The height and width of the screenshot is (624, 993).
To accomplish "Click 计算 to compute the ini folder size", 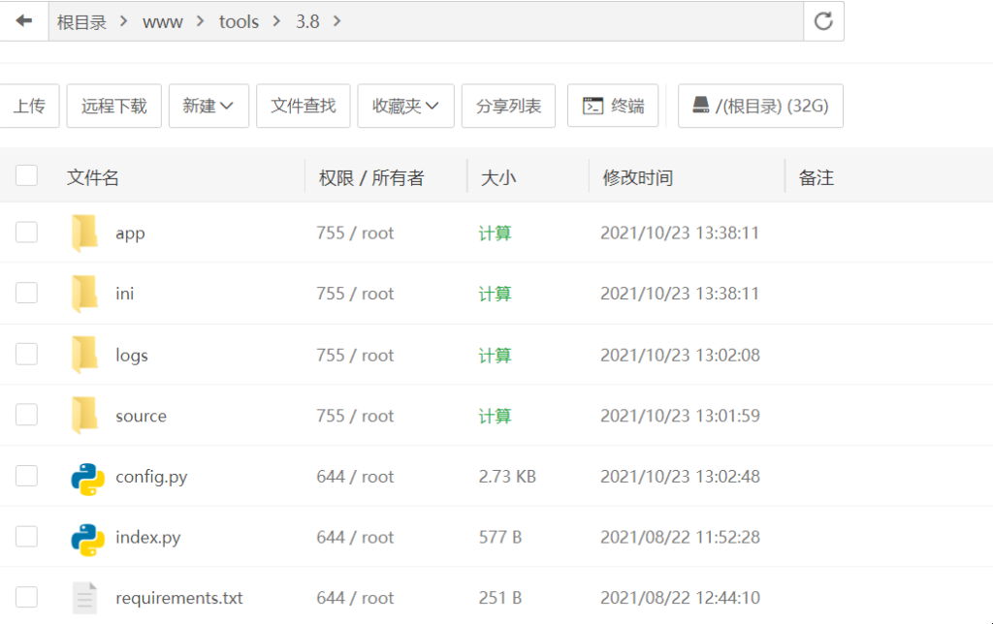I will point(495,294).
